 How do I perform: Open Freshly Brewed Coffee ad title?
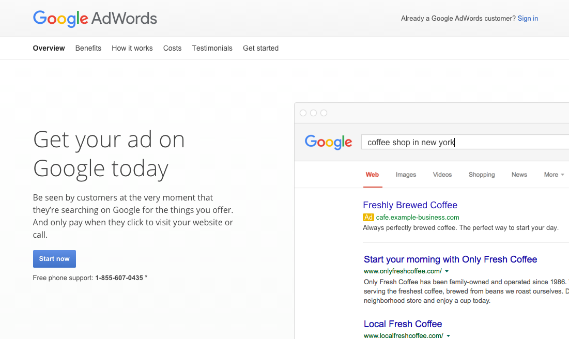pyautogui.click(x=410, y=205)
